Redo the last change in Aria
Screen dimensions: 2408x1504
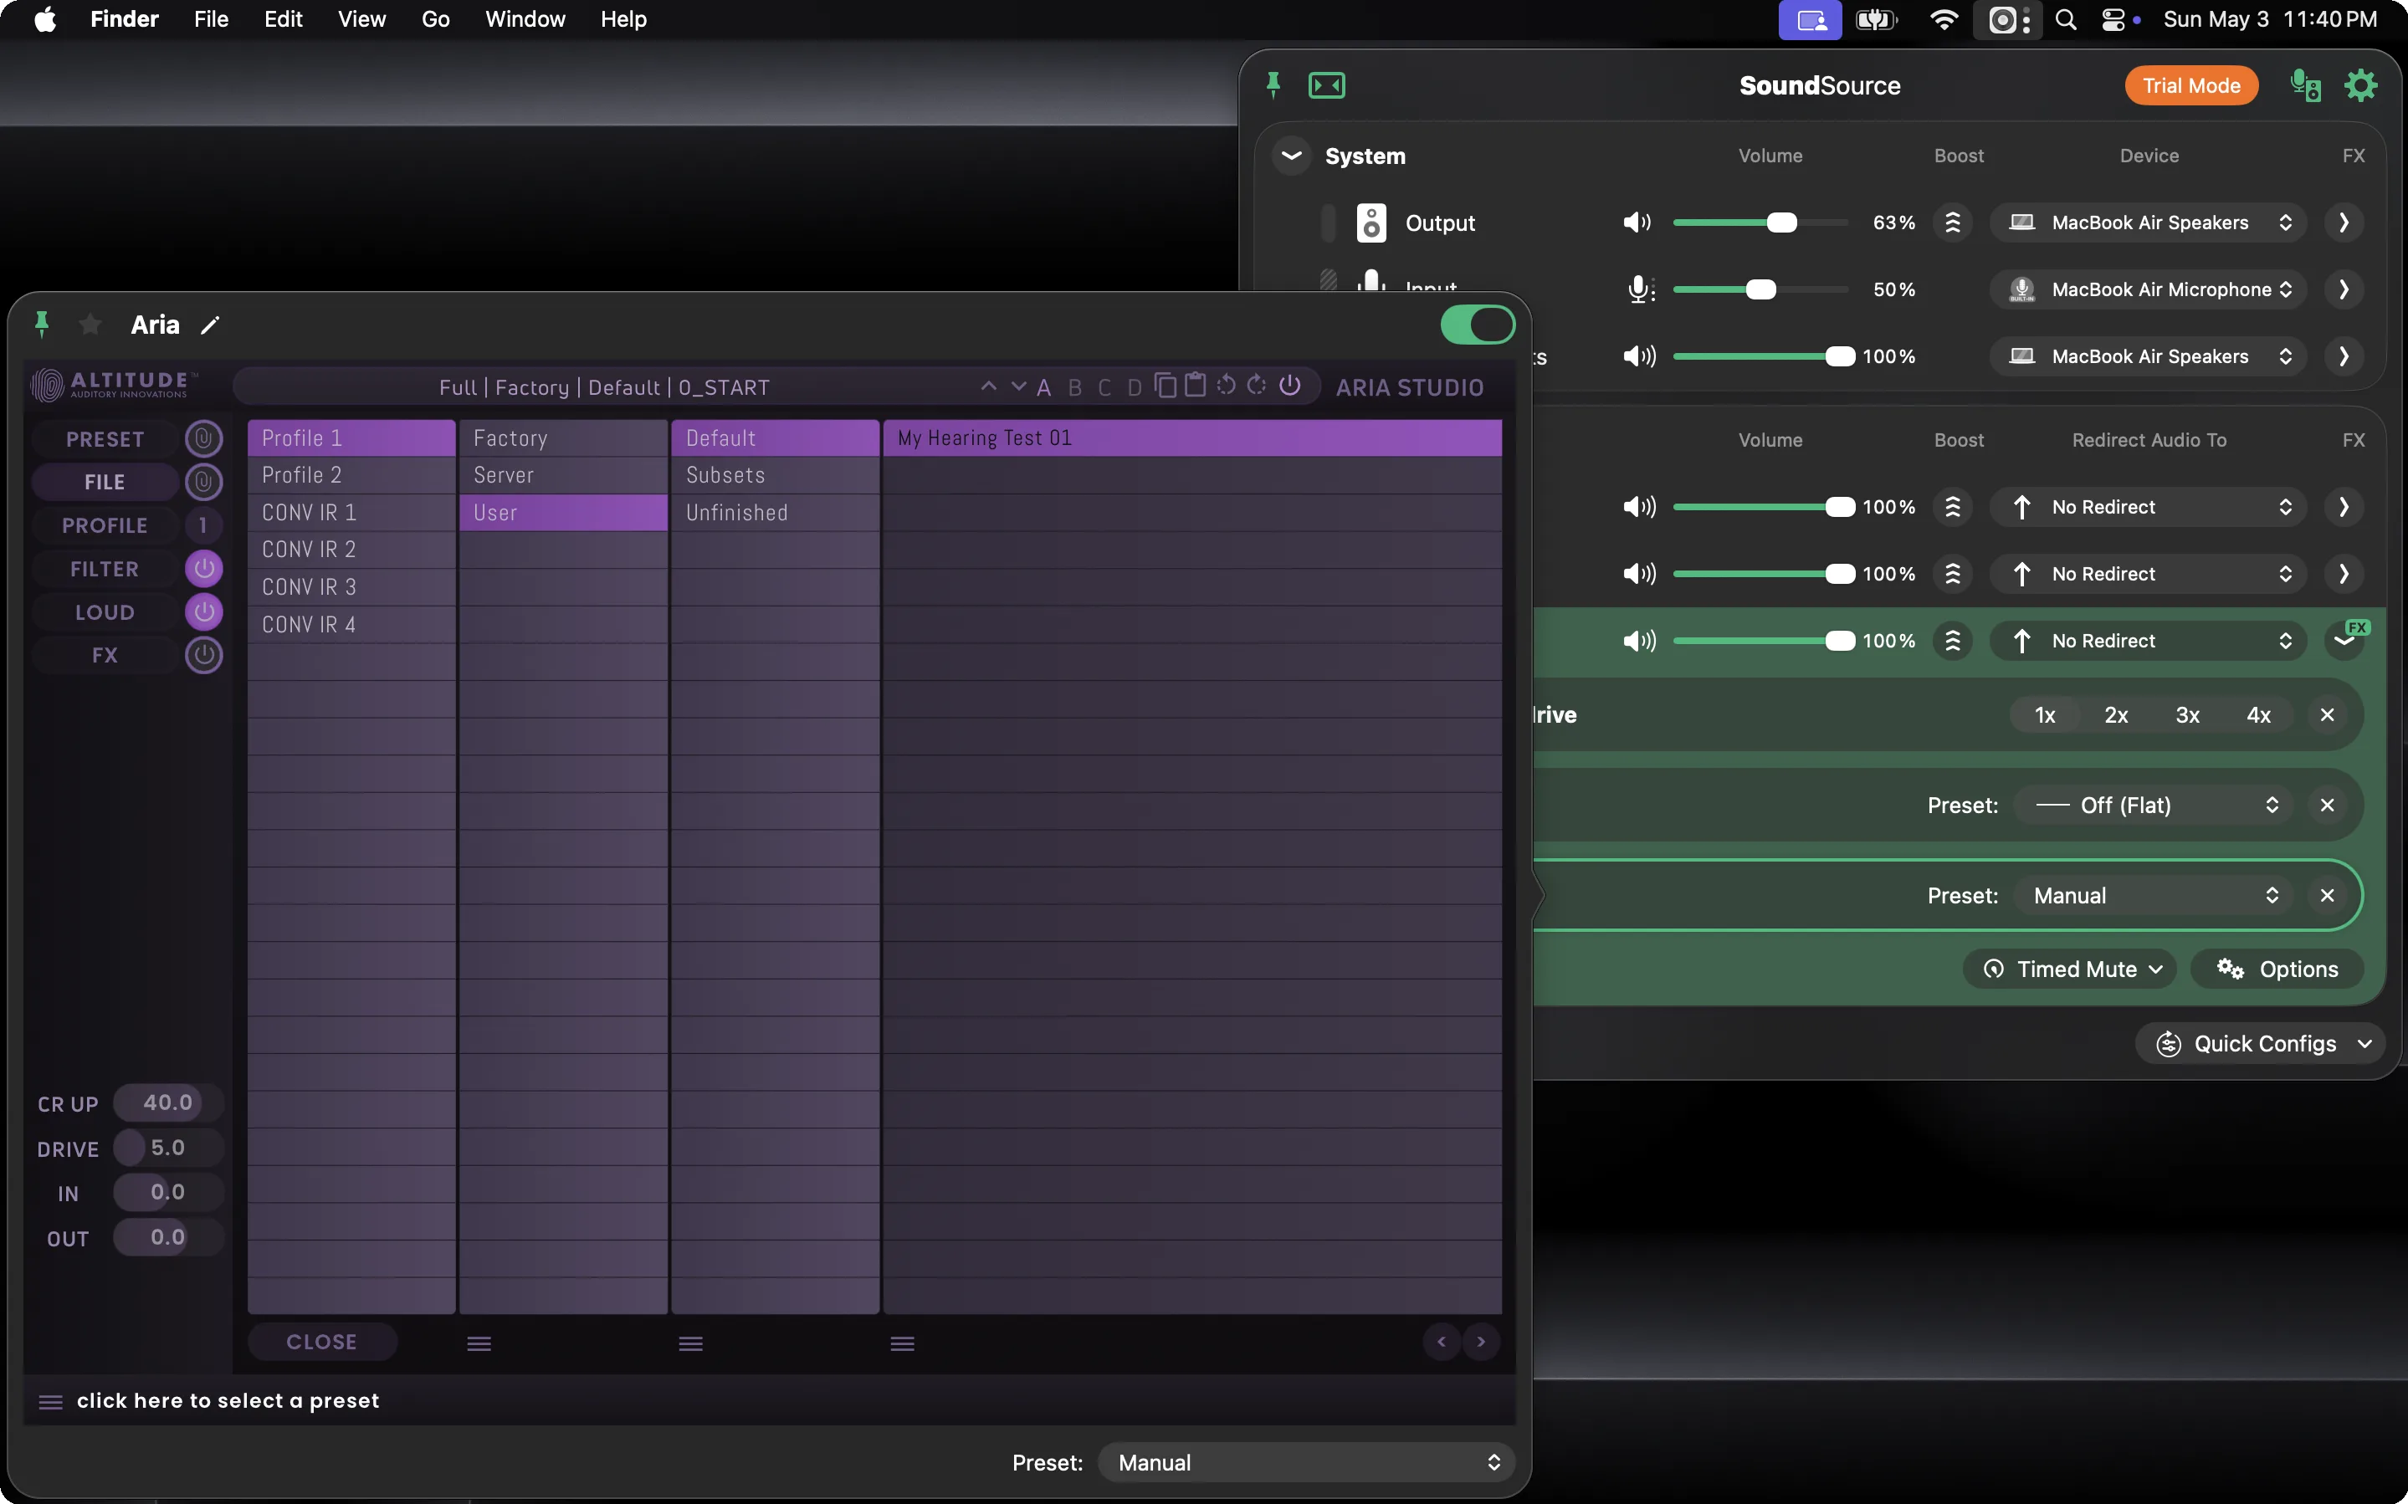1258,385
